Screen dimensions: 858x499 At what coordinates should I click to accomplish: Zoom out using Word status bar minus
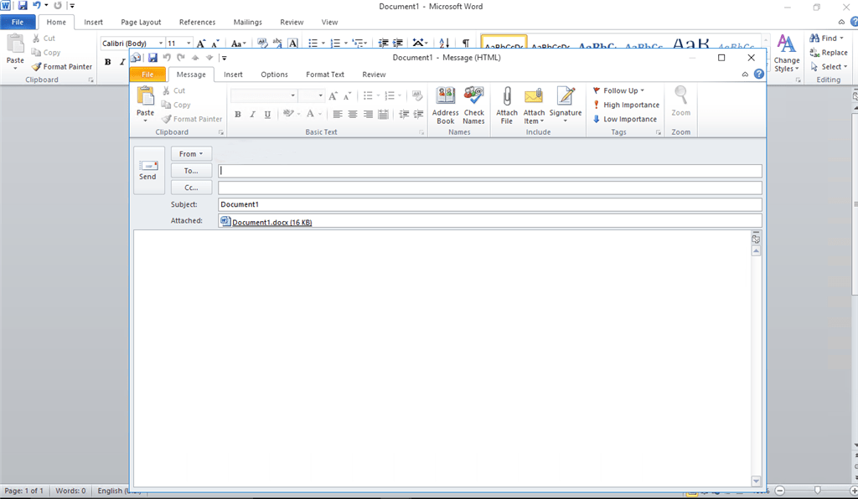pos(780,491)
